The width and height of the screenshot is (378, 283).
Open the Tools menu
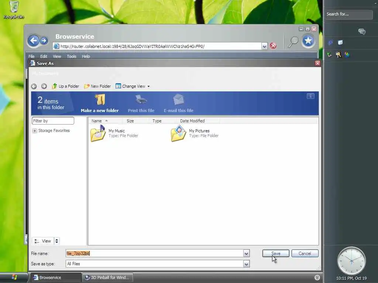(72, 56)
